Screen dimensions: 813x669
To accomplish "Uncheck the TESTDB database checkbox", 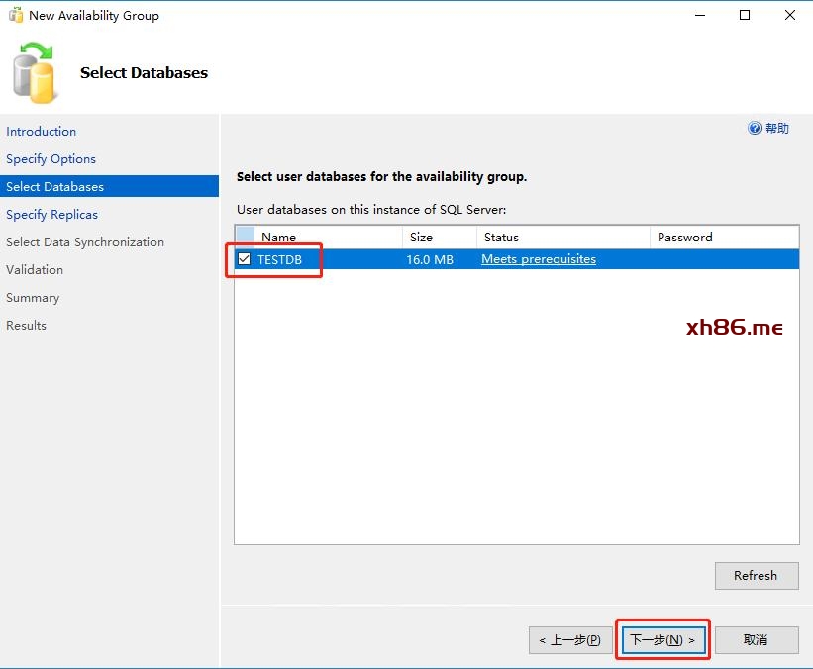I will click(245, 259).
